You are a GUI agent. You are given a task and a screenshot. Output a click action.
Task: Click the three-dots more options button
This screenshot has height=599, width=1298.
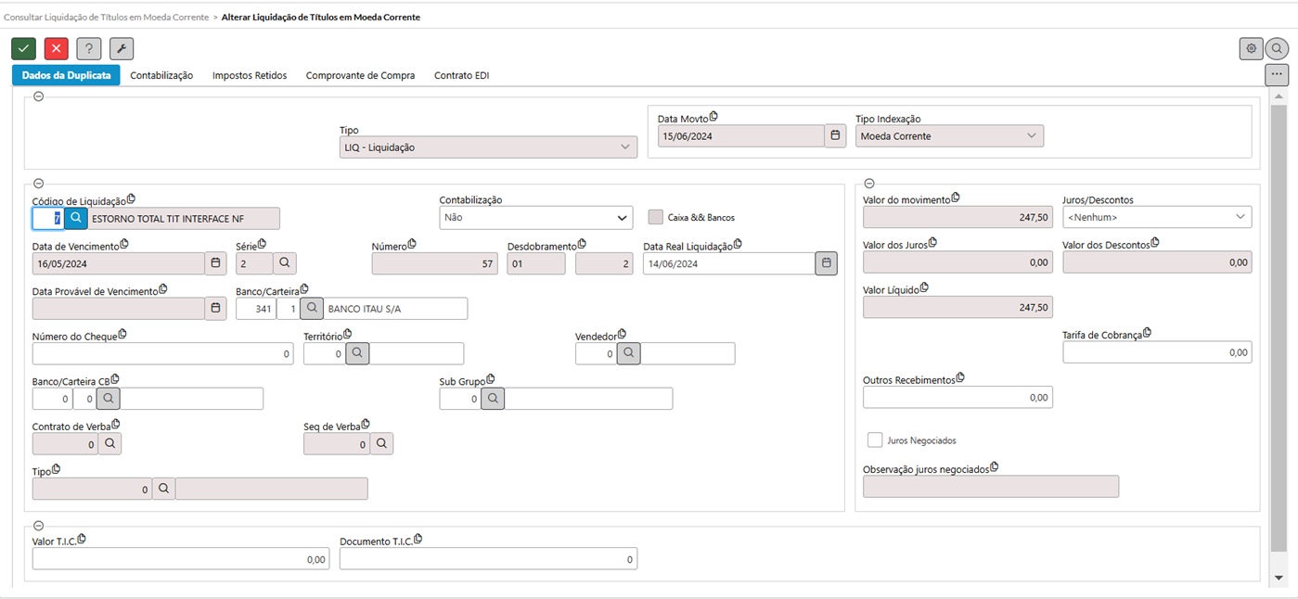pyautogui.click(x=1277, y=73)
